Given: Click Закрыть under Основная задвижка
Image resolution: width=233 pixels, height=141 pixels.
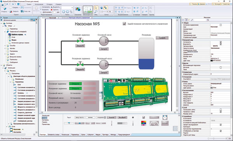Looking at the screenshot, I should click(x=80, y=46).
